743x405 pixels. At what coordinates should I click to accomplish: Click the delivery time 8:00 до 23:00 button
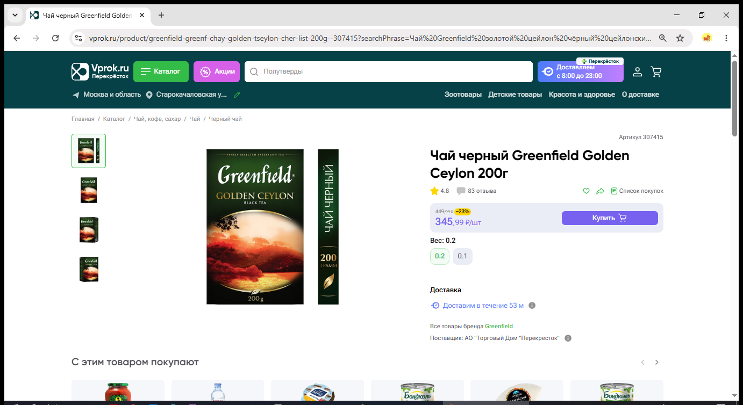pos(581,71)
